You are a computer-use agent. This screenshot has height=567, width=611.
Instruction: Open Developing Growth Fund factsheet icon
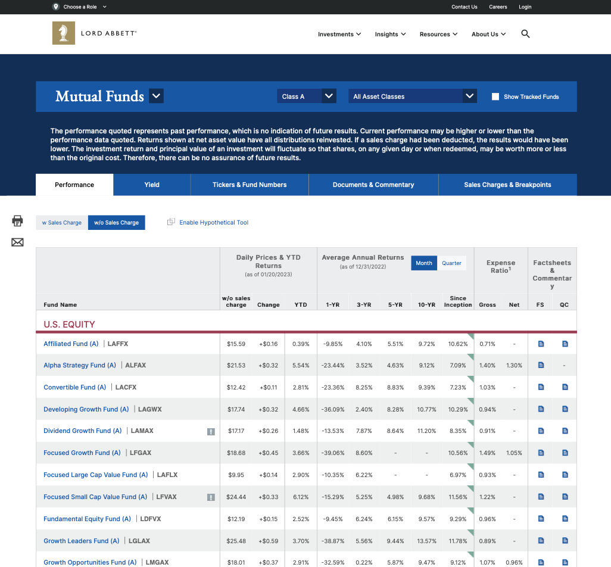pos(541,409)
